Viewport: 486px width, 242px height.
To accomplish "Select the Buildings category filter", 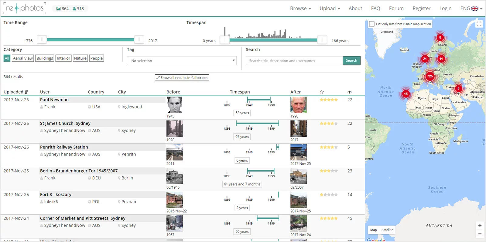I will click(x=45, y=58).
